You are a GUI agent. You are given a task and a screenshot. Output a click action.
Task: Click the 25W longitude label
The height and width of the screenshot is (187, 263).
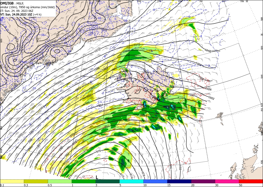tap(119, 1)
